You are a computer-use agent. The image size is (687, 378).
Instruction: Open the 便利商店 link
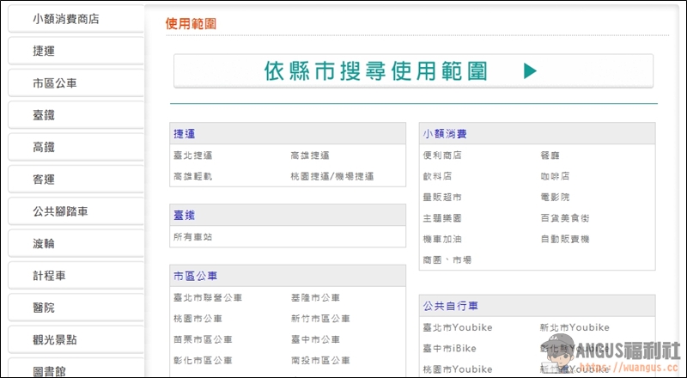(x=442, y=155)
